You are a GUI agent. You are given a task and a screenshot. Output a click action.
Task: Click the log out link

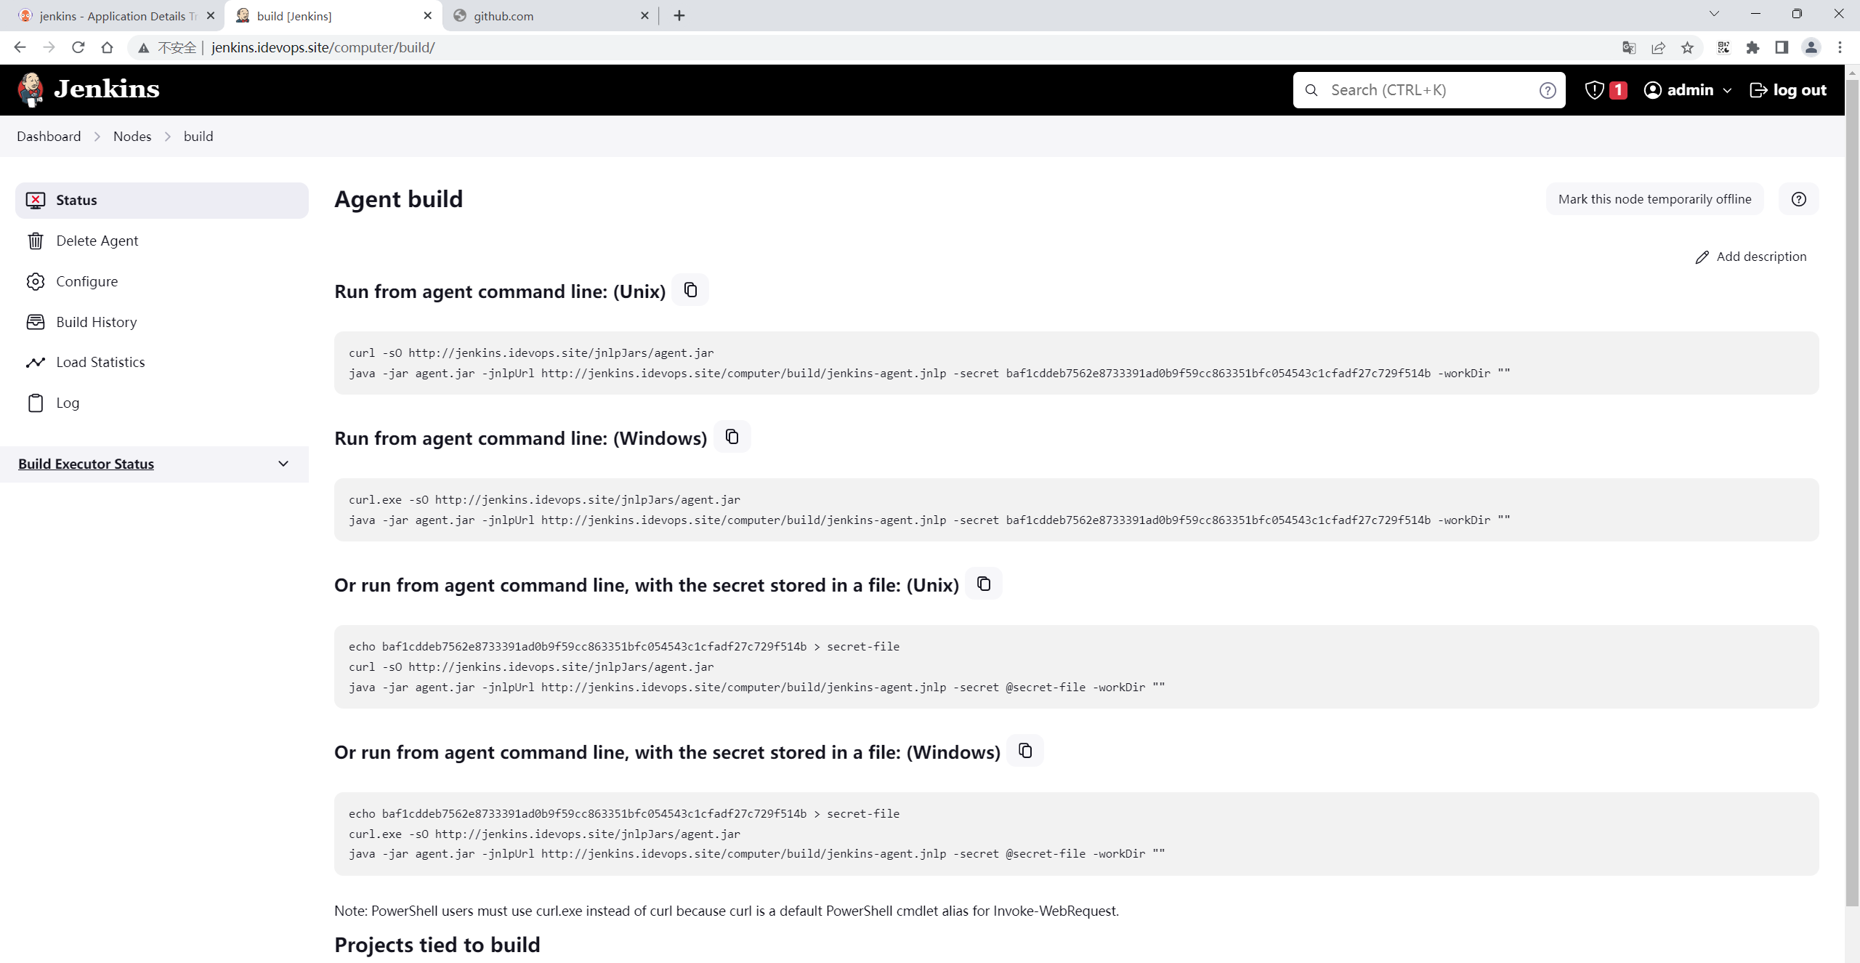(1788, 90)
